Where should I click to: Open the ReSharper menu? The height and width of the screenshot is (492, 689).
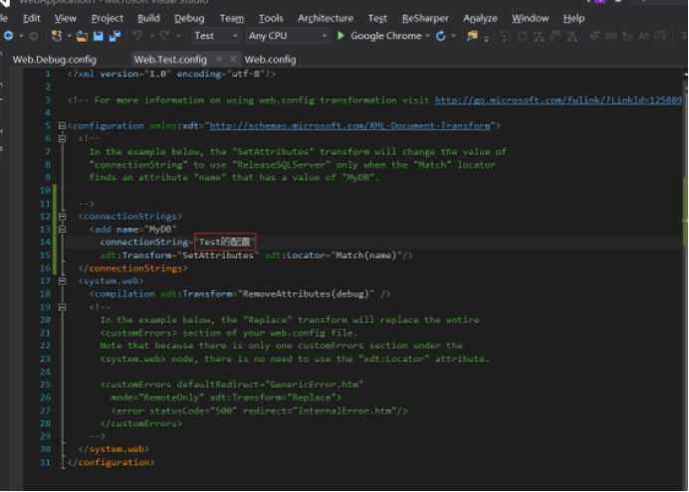[425, 19]
